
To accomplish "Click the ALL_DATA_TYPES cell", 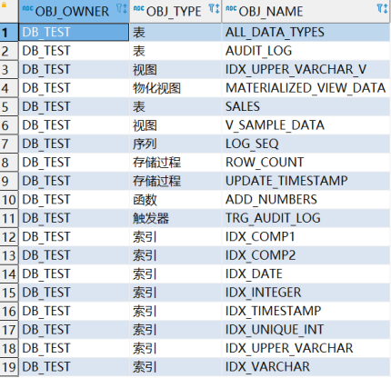I will [306, 32].
